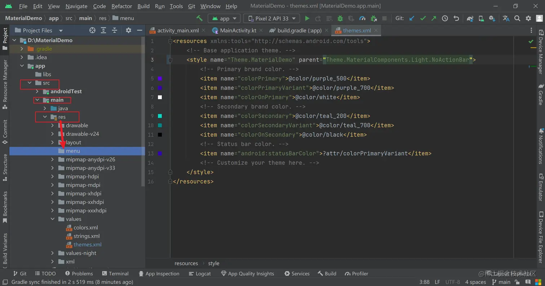This screenshot has height=286, width=545.
Task: Click the locate target icon in Project panel
Action: (x=92, y=31)
